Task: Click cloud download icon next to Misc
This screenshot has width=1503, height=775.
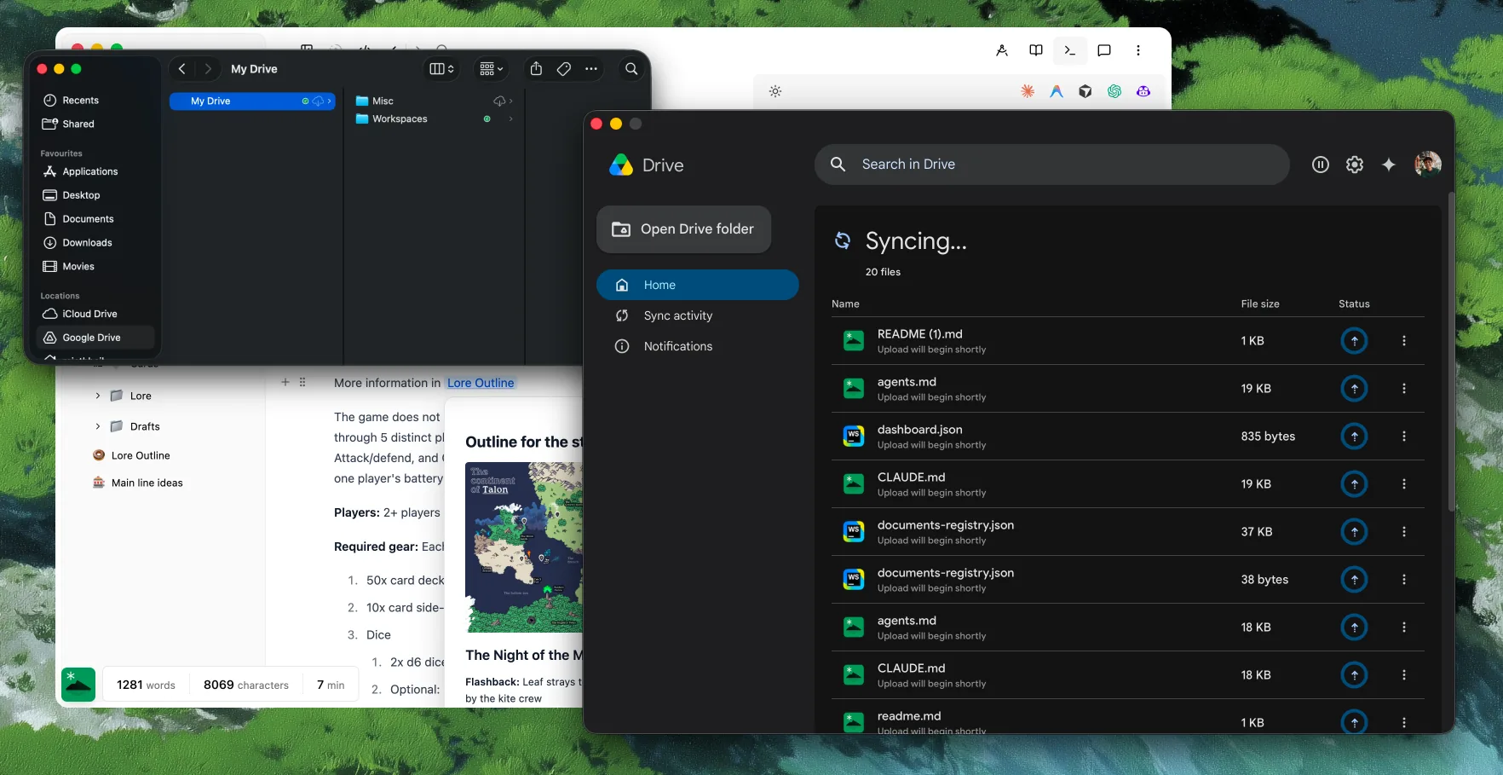Action: (499, 101)
